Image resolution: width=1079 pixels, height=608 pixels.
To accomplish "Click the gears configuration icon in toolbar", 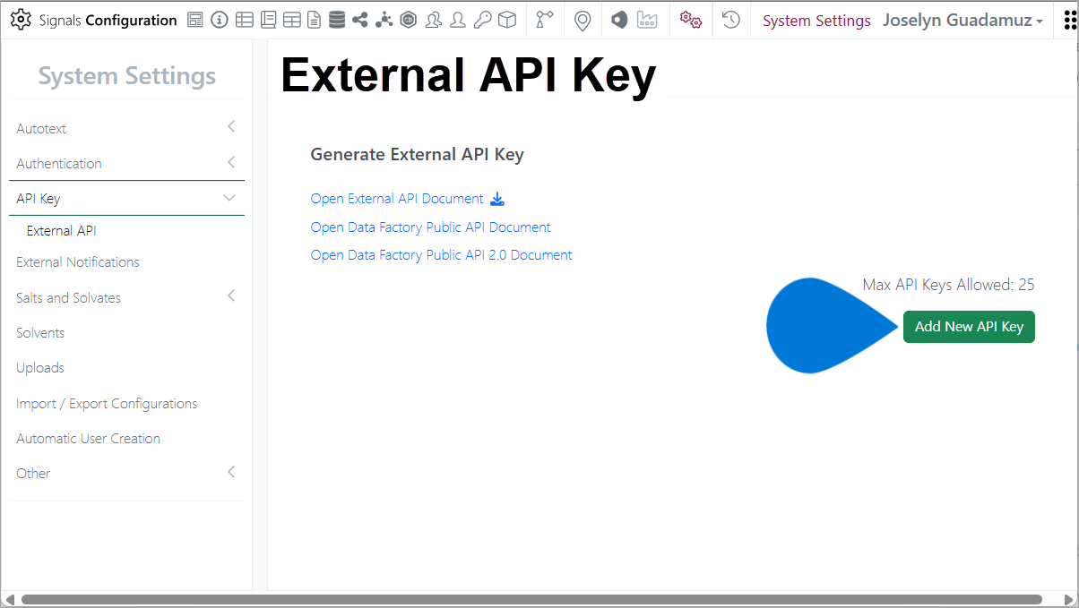I will pyautogui.click(x=690, y=19).
